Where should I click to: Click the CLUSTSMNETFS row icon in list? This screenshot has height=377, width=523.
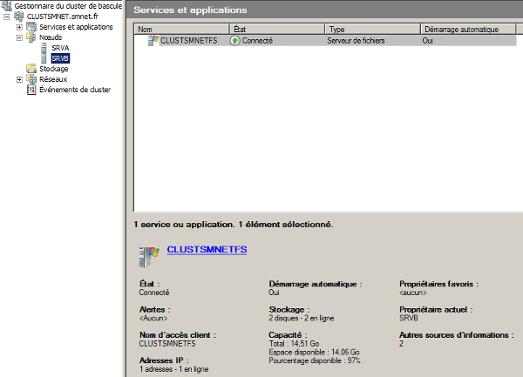click(x=153, y=41)
